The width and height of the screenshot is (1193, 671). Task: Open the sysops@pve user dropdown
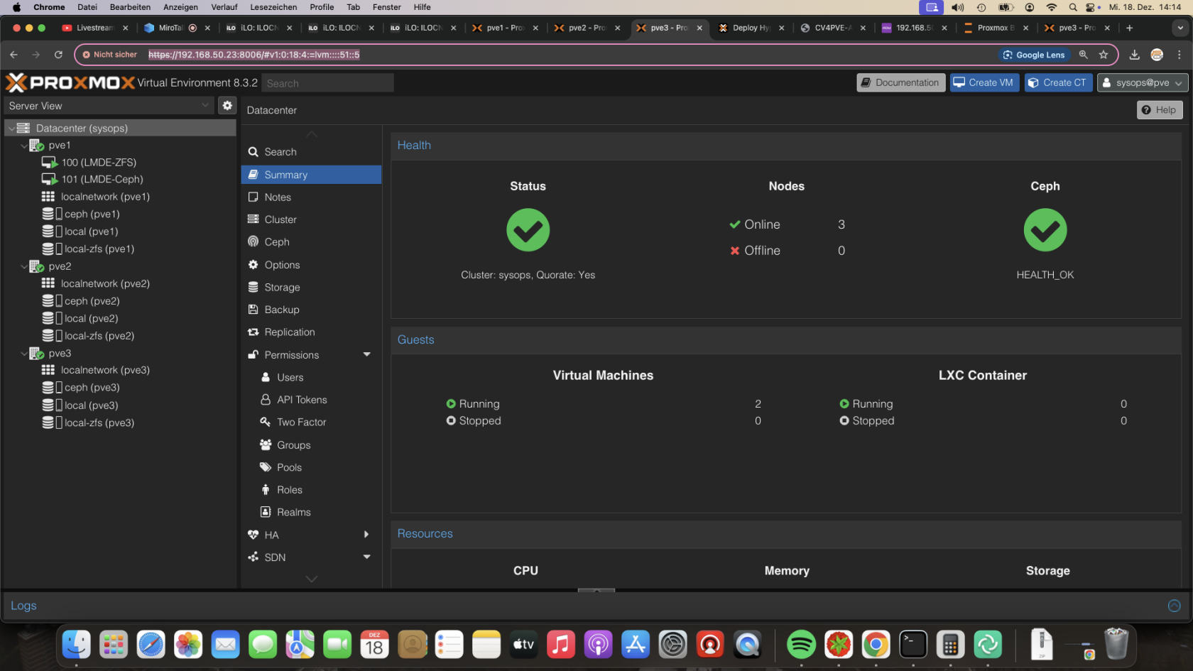(x=1143, y=82)
